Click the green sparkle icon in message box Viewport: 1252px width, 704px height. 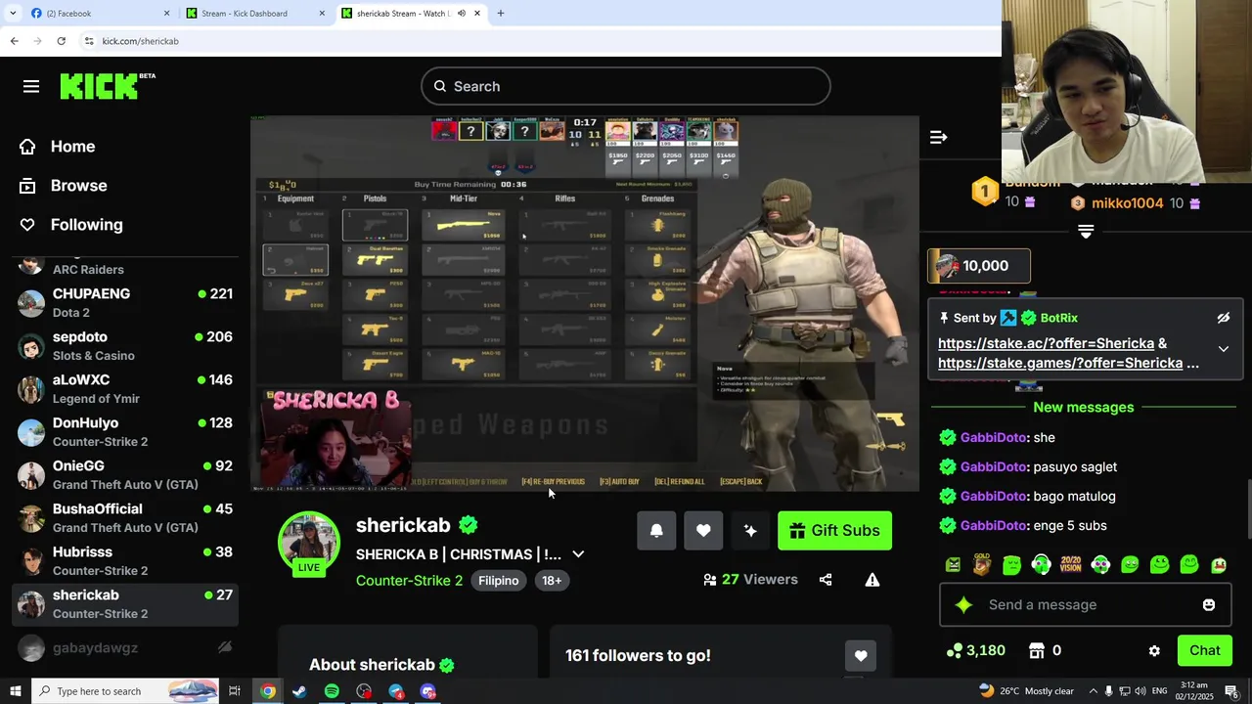tap(963, 604)
